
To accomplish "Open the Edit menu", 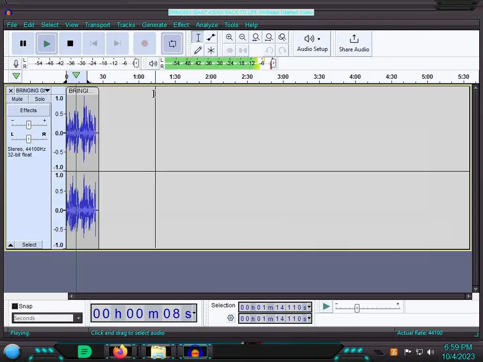I will pyautogui.click(x=29, y=25).
